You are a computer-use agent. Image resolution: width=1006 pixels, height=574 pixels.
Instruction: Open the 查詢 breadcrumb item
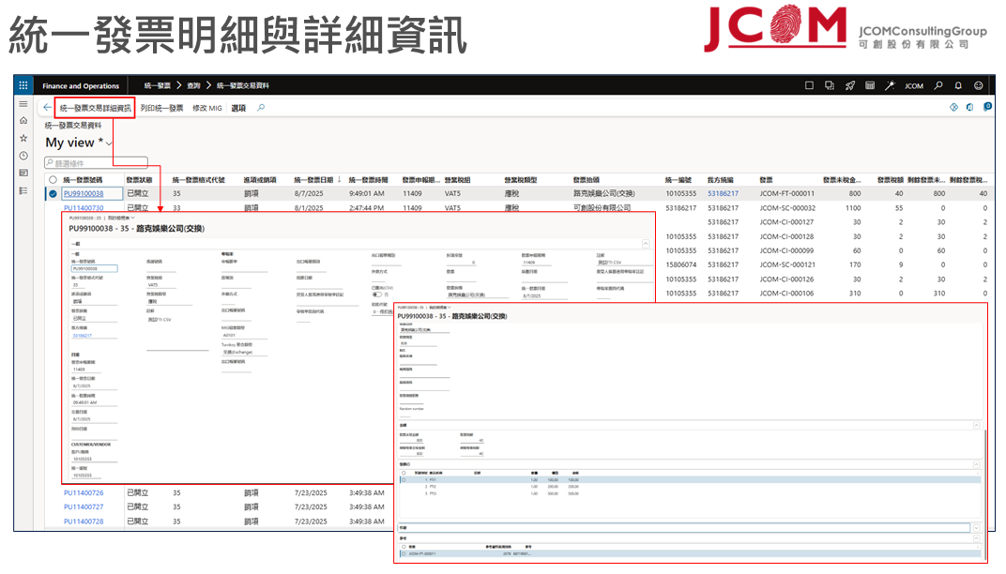point(194,85)
